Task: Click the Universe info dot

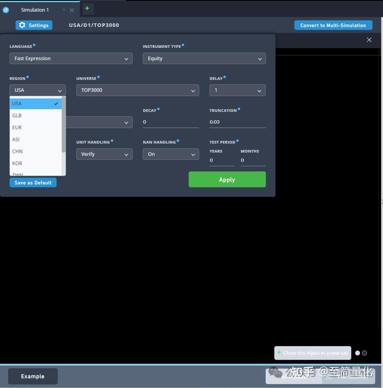Action: tap(99, 77)
